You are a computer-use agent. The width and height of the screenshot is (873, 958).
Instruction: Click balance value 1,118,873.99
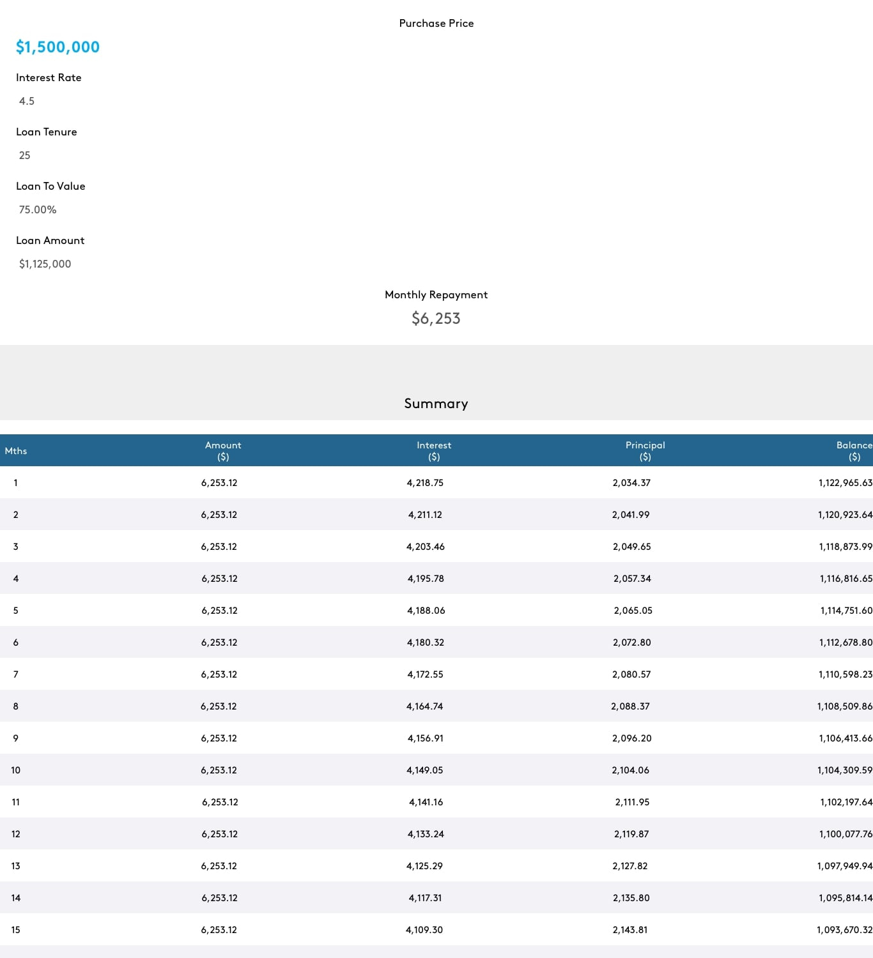pyautogui.click(x=846, y=547)
